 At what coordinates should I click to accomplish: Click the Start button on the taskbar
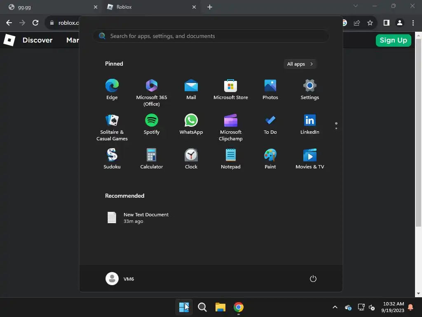[184, 307]
